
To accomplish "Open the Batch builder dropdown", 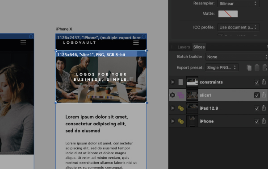I will (x=237, y=57).
